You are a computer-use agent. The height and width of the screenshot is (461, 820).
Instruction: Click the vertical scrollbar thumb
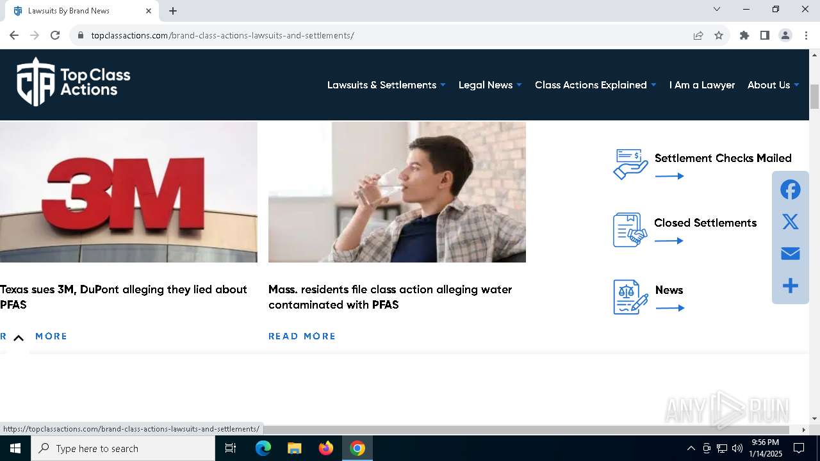point(814,97)
